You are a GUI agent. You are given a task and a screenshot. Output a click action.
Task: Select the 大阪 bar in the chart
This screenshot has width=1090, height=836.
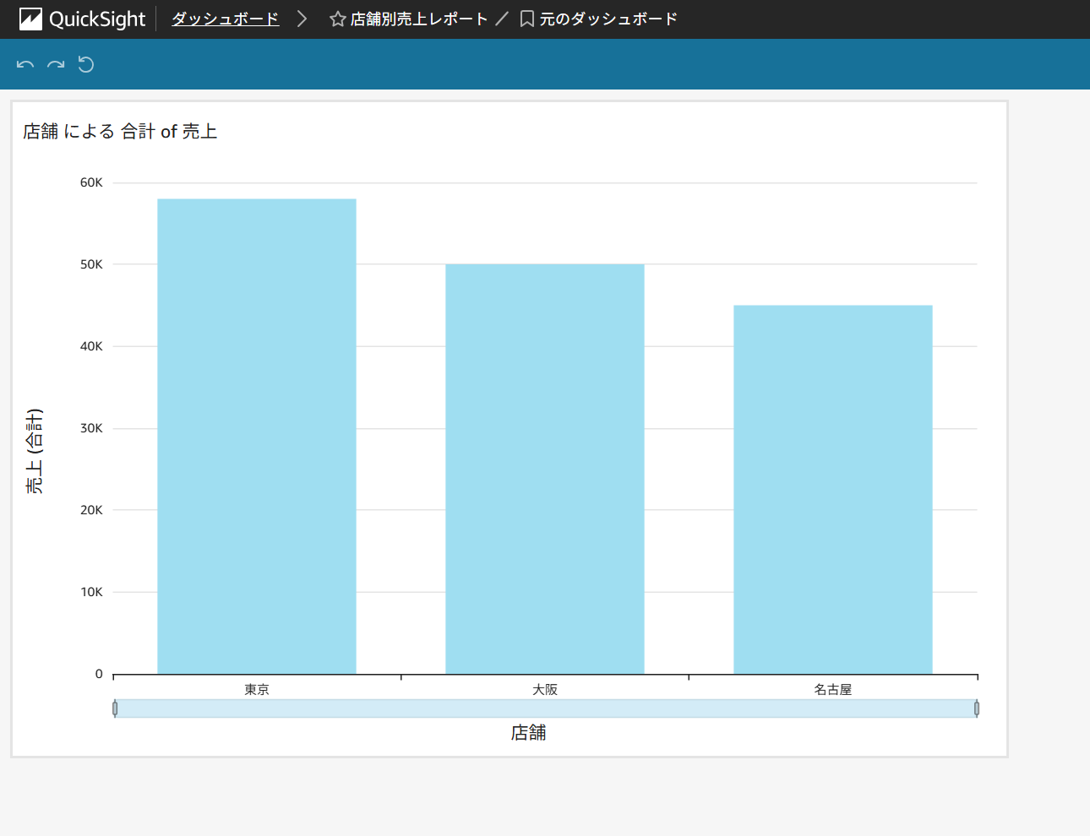click(x=544, y=469)
